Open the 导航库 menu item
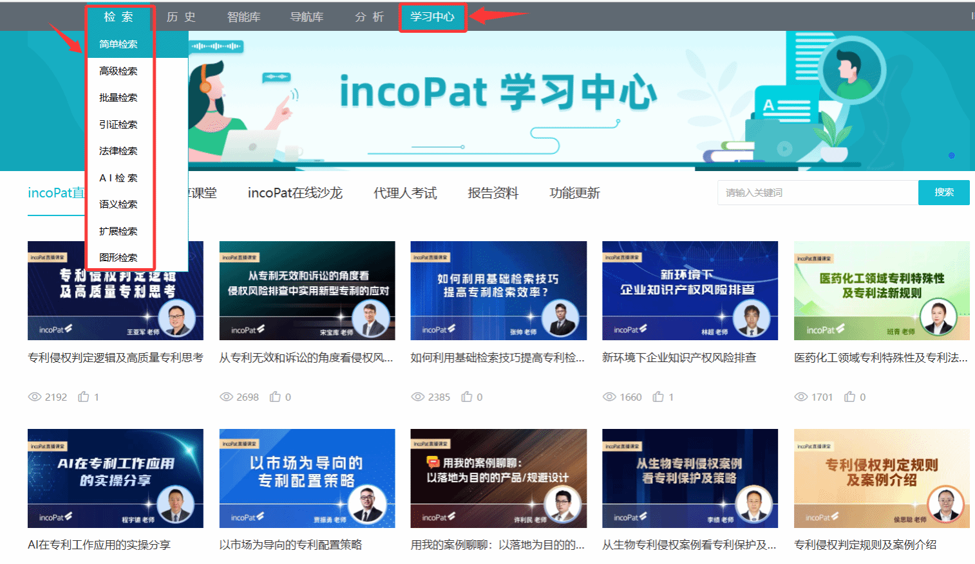975x564 pixels. click(x=307, y=17)
